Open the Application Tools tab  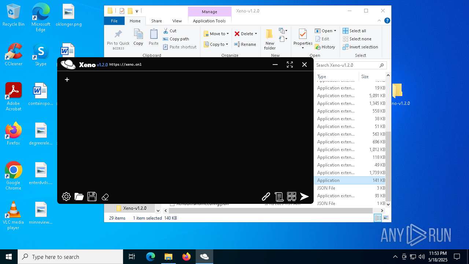(209, 21)
